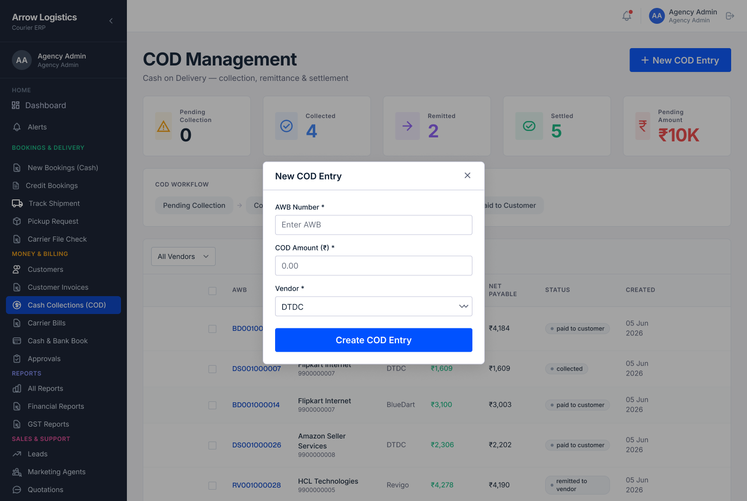The height and width of the screenshot is (501, 747).
Task: Click the Enter AWB input field
Action: (x=374, y=225)
